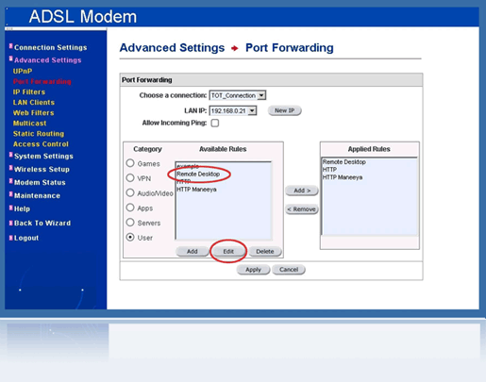
Task: Click Add button under Available Rules
Action: [x=193, y=252]
